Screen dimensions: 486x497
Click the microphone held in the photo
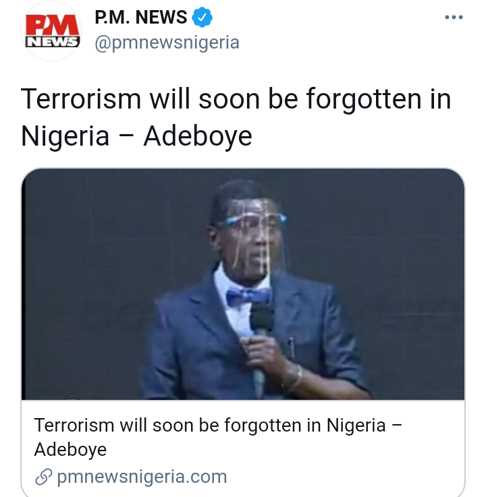[262, 345]
